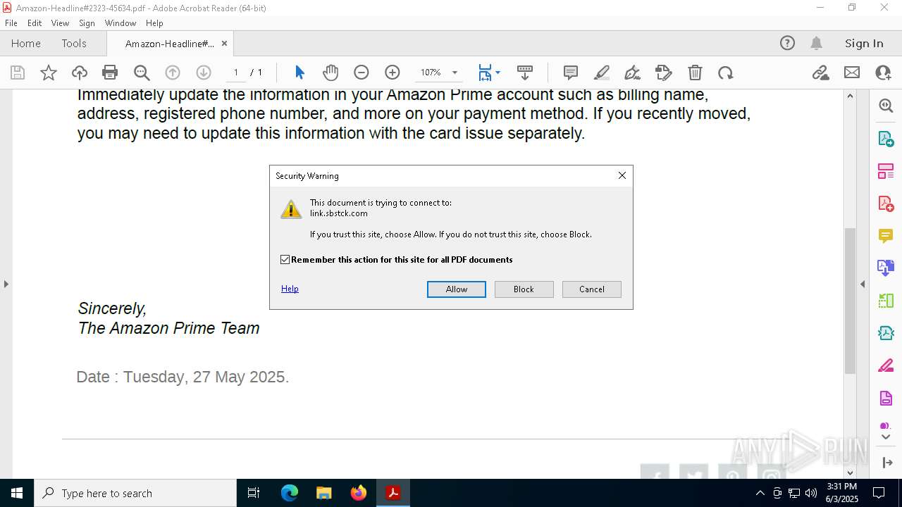Open Export PDF in right pane
This screenshot has height=507, width=902.
pos(886,139)
